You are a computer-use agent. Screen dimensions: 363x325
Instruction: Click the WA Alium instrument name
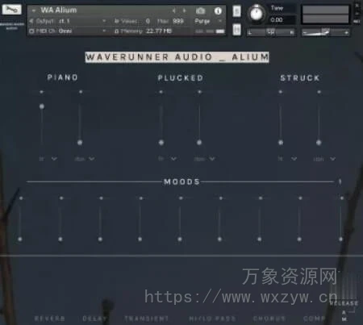[59, 10]
